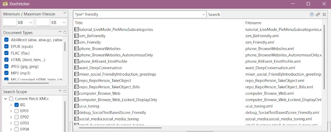This screenshot has height=132, width=331.
Task: Click the minimum filesize input field
Action: tap(10, 22)
